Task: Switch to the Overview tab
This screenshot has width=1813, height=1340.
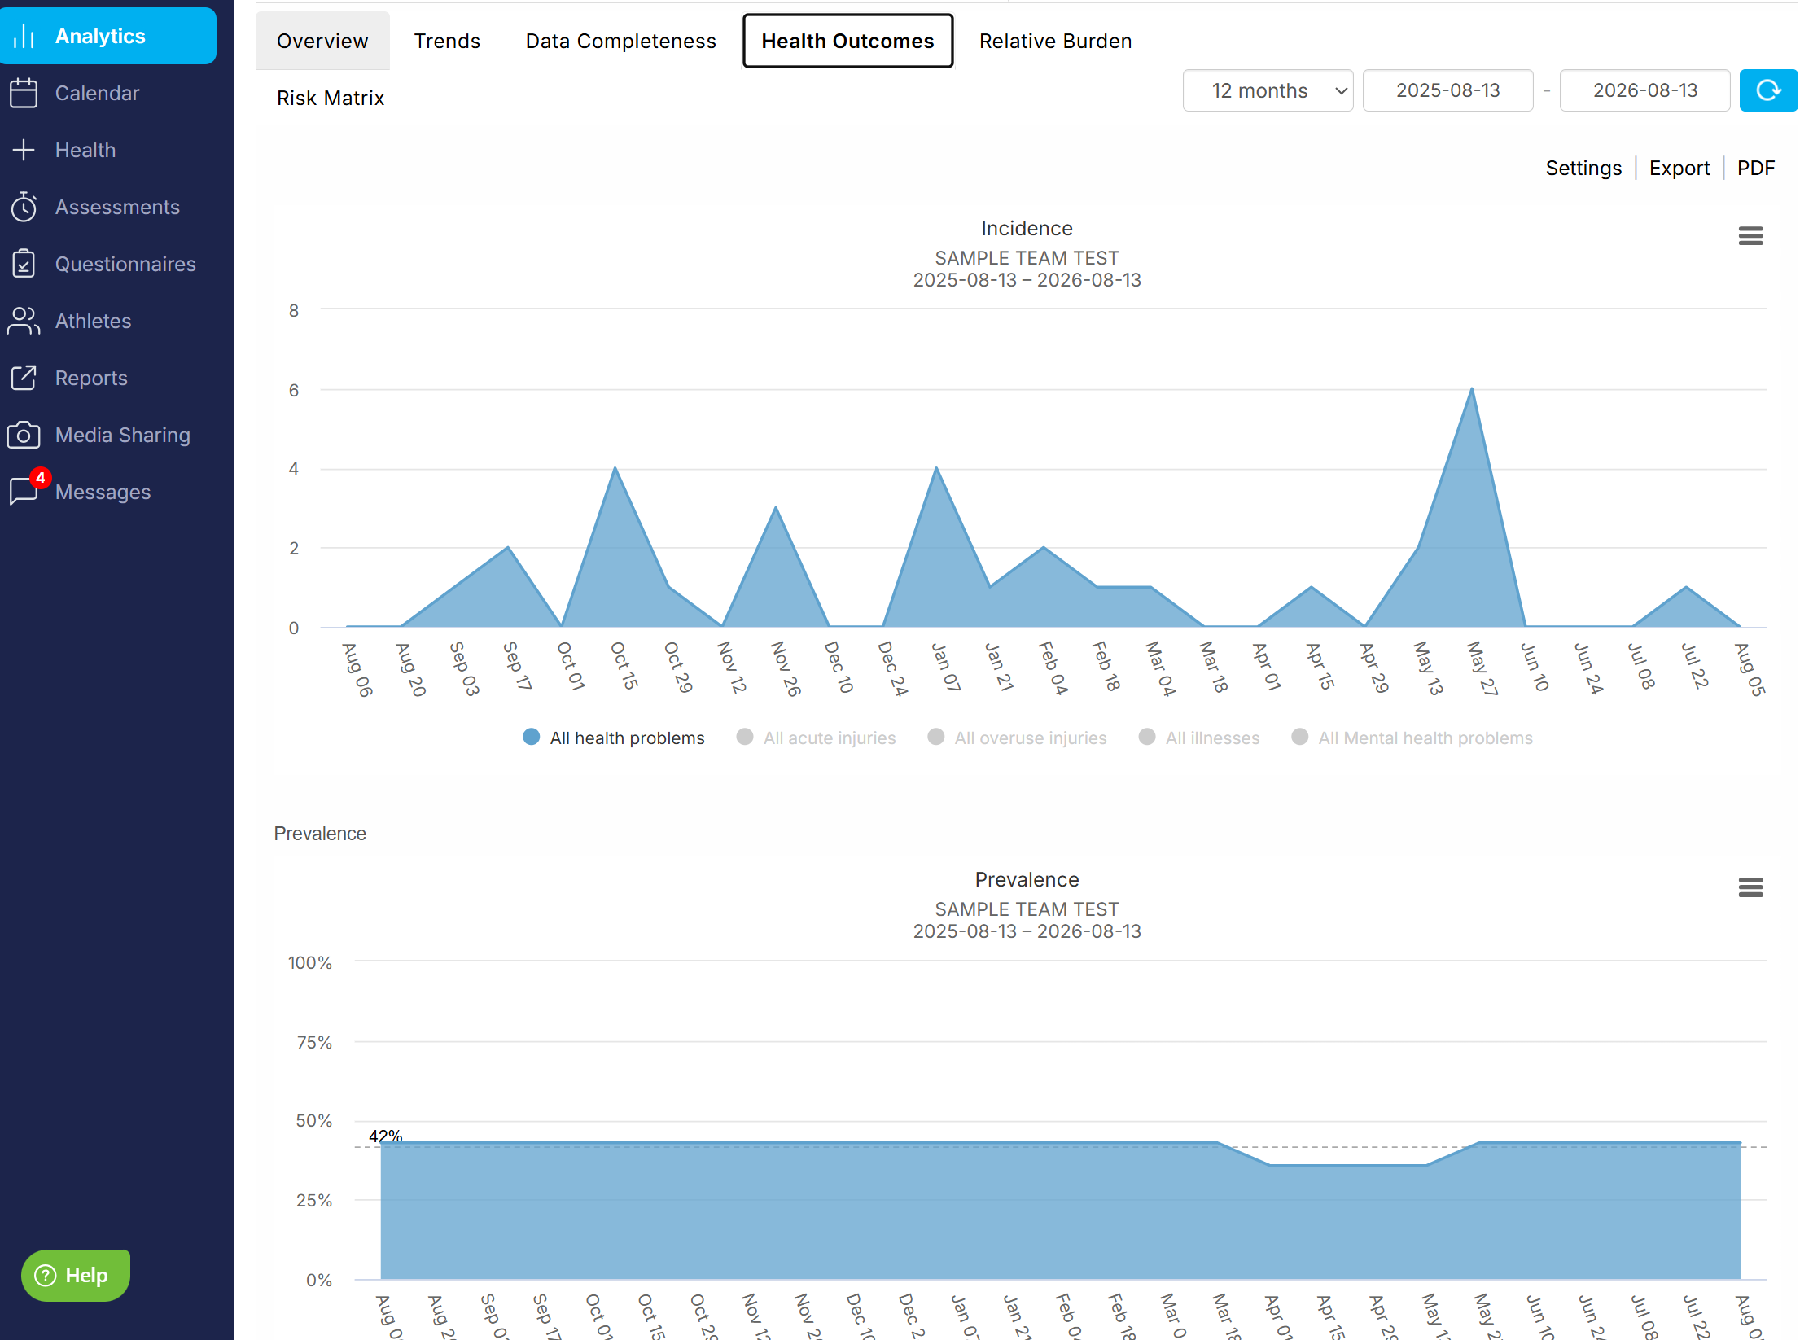Action: point(322,41)
